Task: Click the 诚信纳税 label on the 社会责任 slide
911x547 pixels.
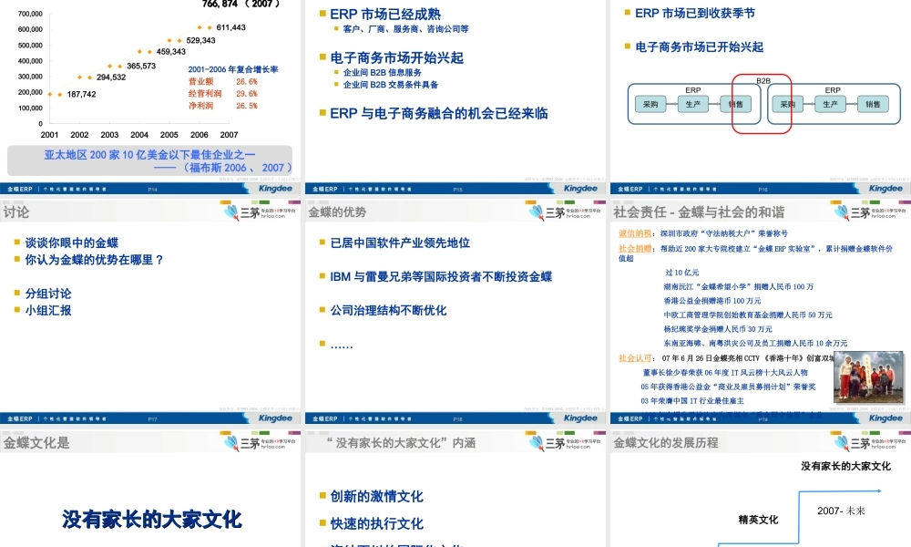Action: [635, 233]
